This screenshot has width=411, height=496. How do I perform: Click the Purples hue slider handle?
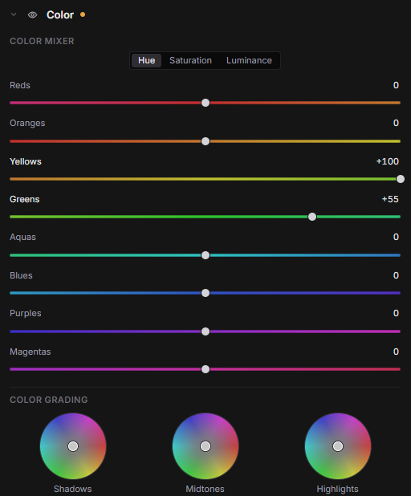(x=205, y=331)
